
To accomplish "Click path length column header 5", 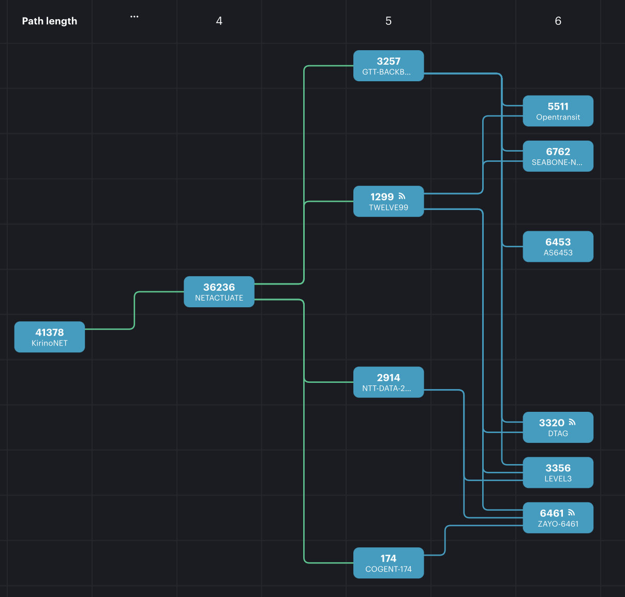I will pos(388,21).
